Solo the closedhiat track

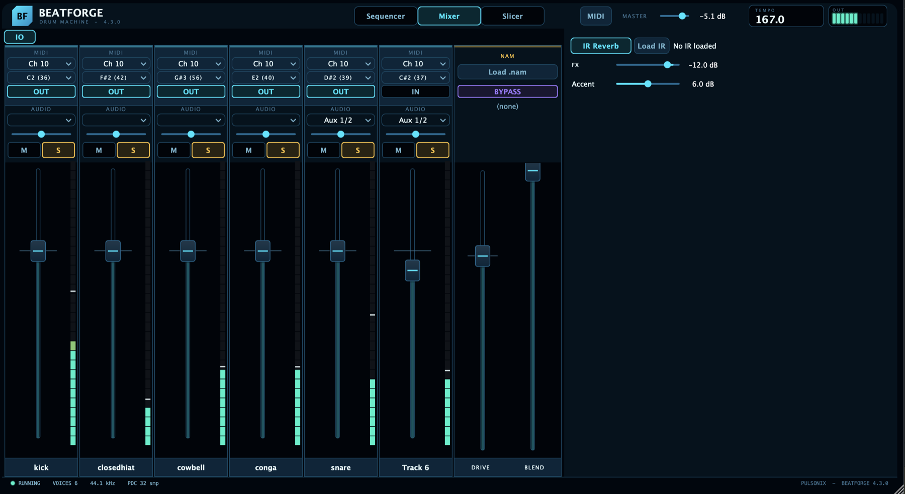(133, 150)
